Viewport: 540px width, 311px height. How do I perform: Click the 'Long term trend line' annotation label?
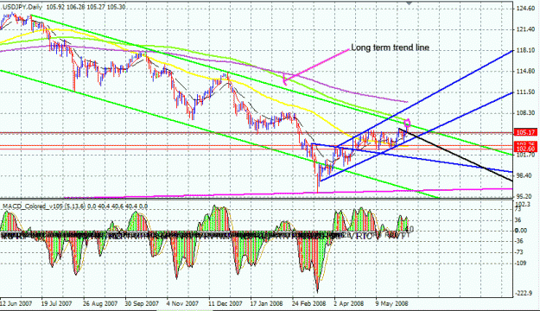click(x=391, y=48)
